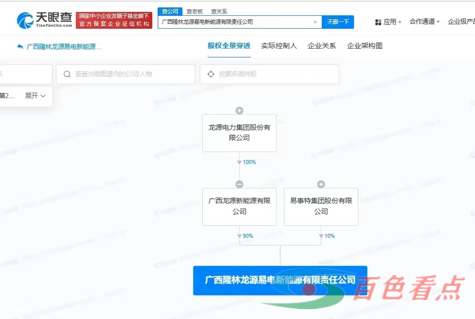Switch to the 查老板 search tab
Viewport: 475px width, 319px height.
[x=194, y=11]
